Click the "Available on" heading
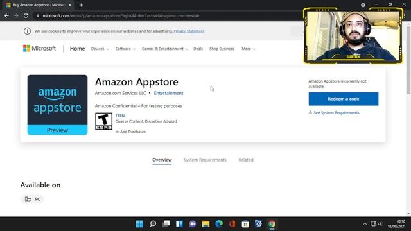 click(x=40, y=185)
